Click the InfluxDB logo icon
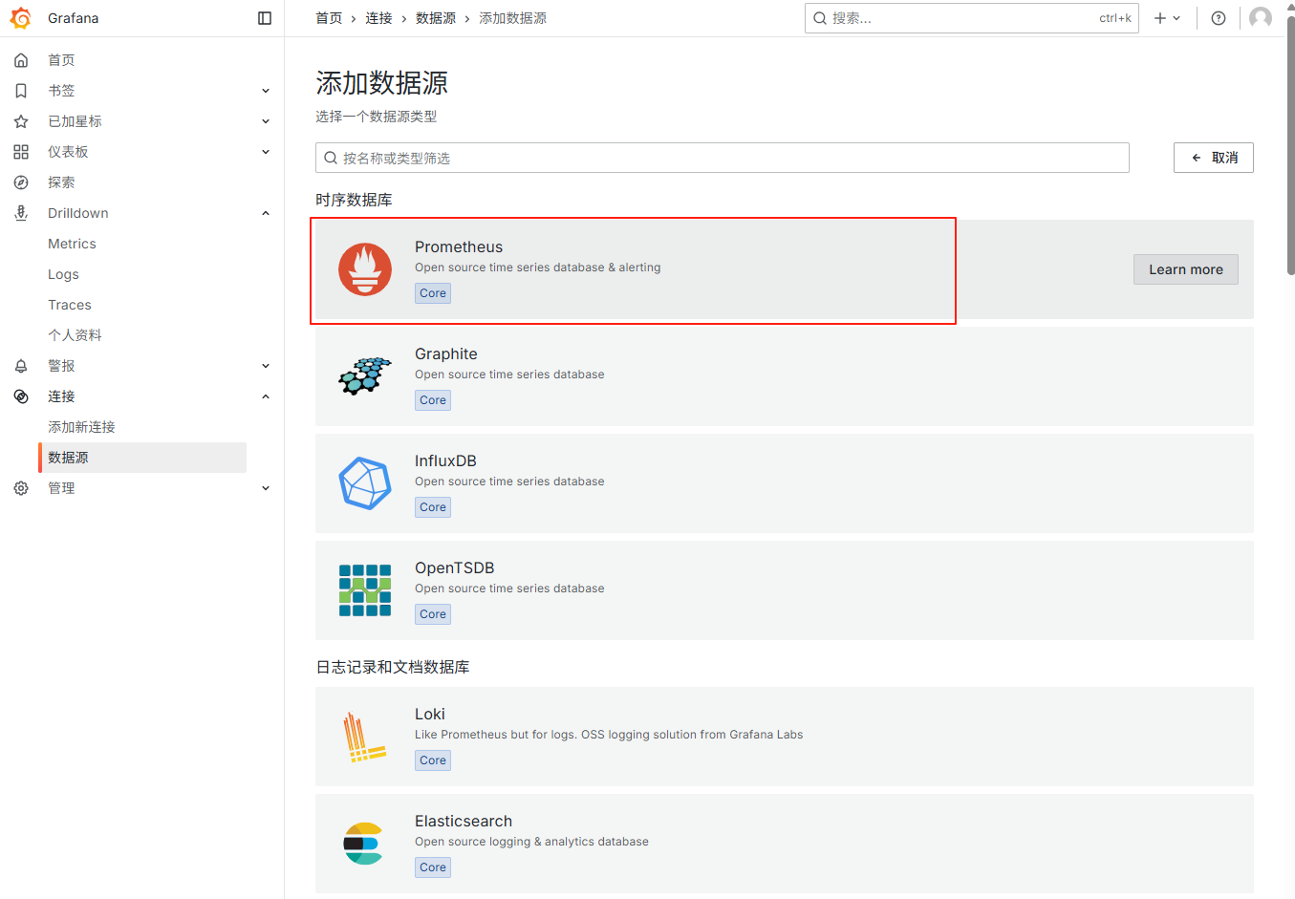Image resolution: width=1295 pixels, height=899 pixels. pyautogui.click(x=365, y=483)
